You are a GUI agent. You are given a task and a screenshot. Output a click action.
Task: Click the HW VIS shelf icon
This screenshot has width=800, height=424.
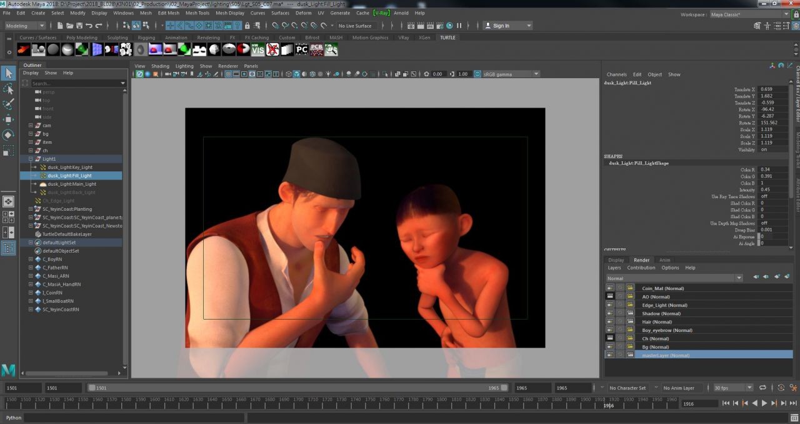[258, 49]
